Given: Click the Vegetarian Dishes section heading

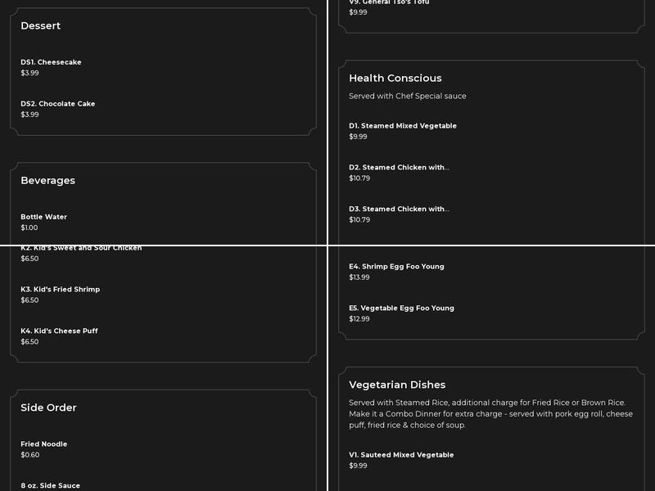Looking at the screenshot, I should (397, 385).
